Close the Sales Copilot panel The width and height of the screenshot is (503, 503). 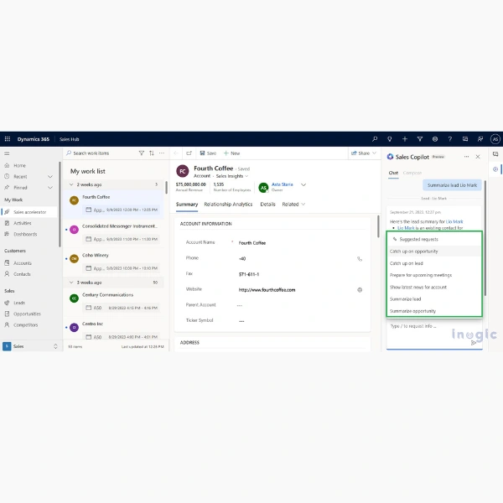pos(478,157)
